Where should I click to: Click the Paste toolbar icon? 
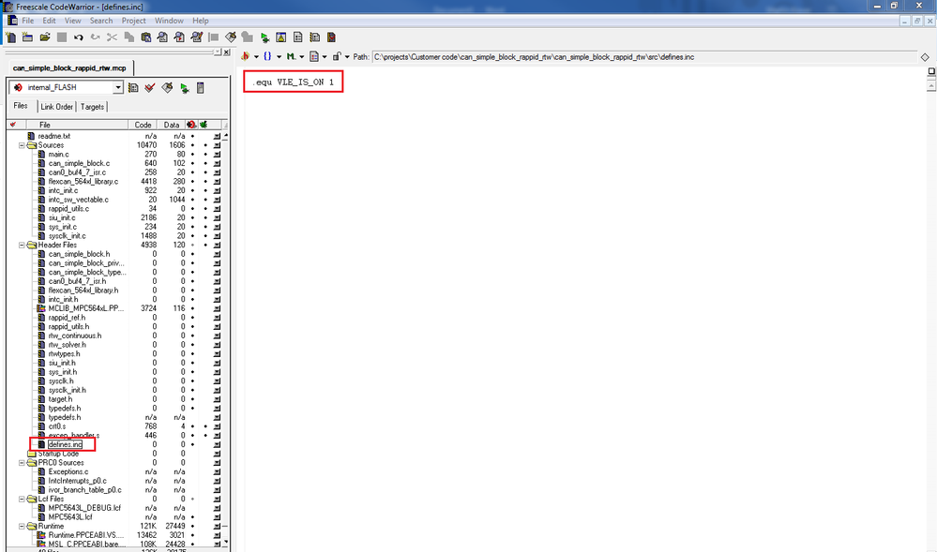(145, 37)
